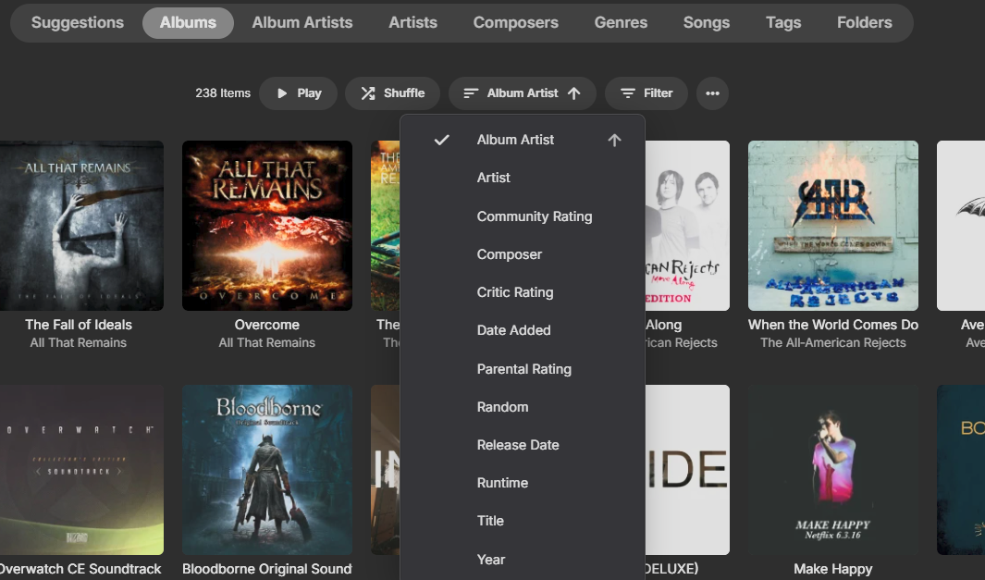Go to the Songs tab

tap(706, 22)
